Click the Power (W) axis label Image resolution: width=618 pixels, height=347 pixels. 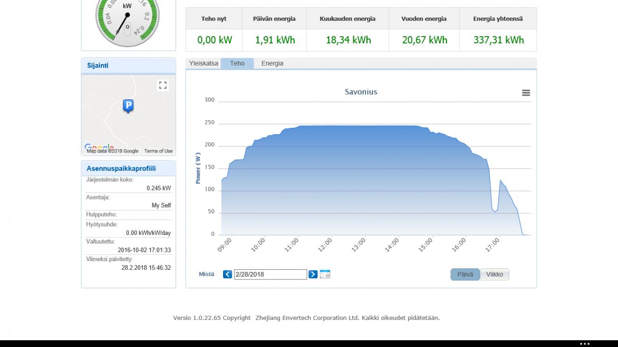click(x=198, y=168)
